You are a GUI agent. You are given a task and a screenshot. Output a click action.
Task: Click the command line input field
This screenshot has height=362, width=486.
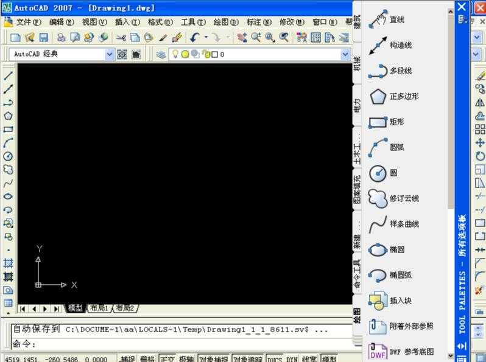pyautogui.click(x=183, y=344)
